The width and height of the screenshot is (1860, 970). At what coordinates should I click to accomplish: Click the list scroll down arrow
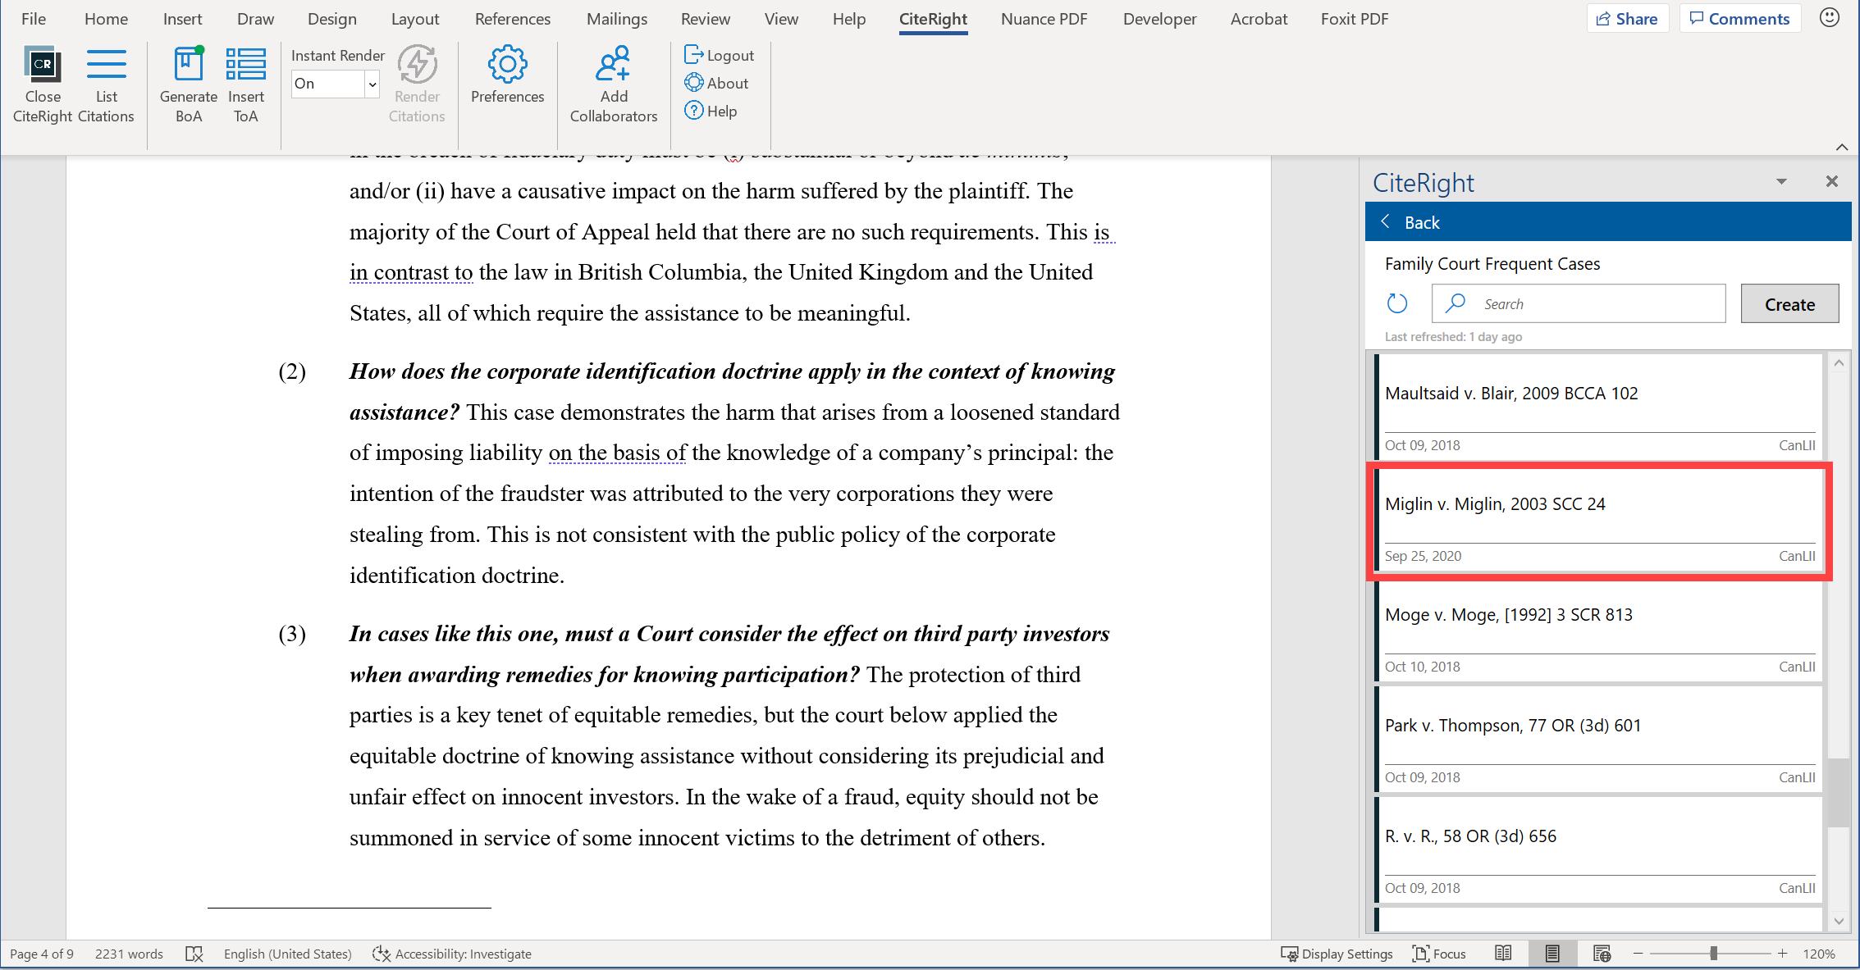[1838, 921]
